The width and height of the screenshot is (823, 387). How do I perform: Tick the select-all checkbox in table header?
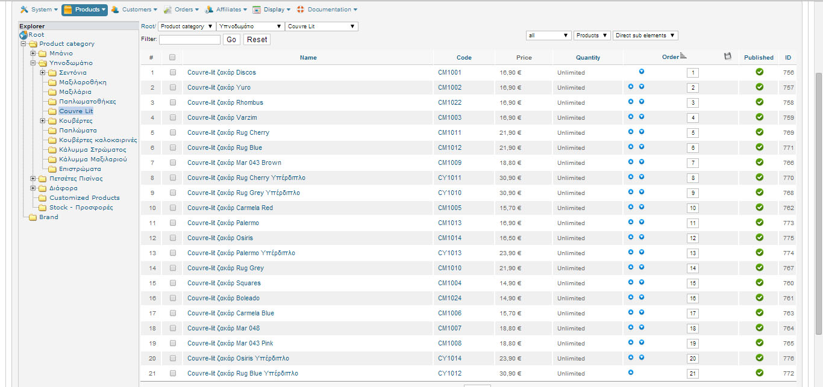(172, 58)
